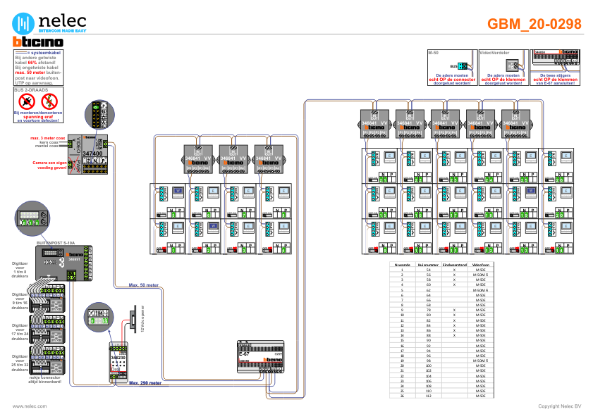Click the Copyright Nelec BV footer text
The height and width of the screenshot is (419, 593).
[559, 406]
